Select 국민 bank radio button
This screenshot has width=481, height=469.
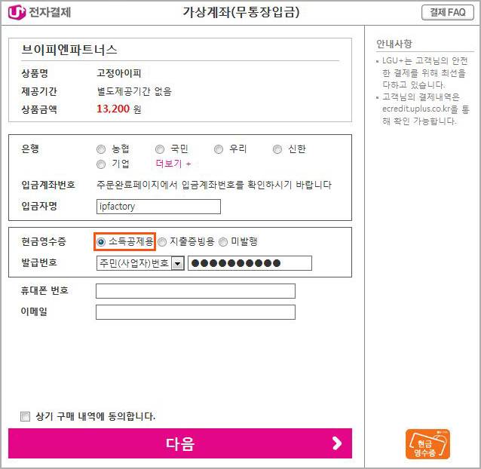pos(160,149)
